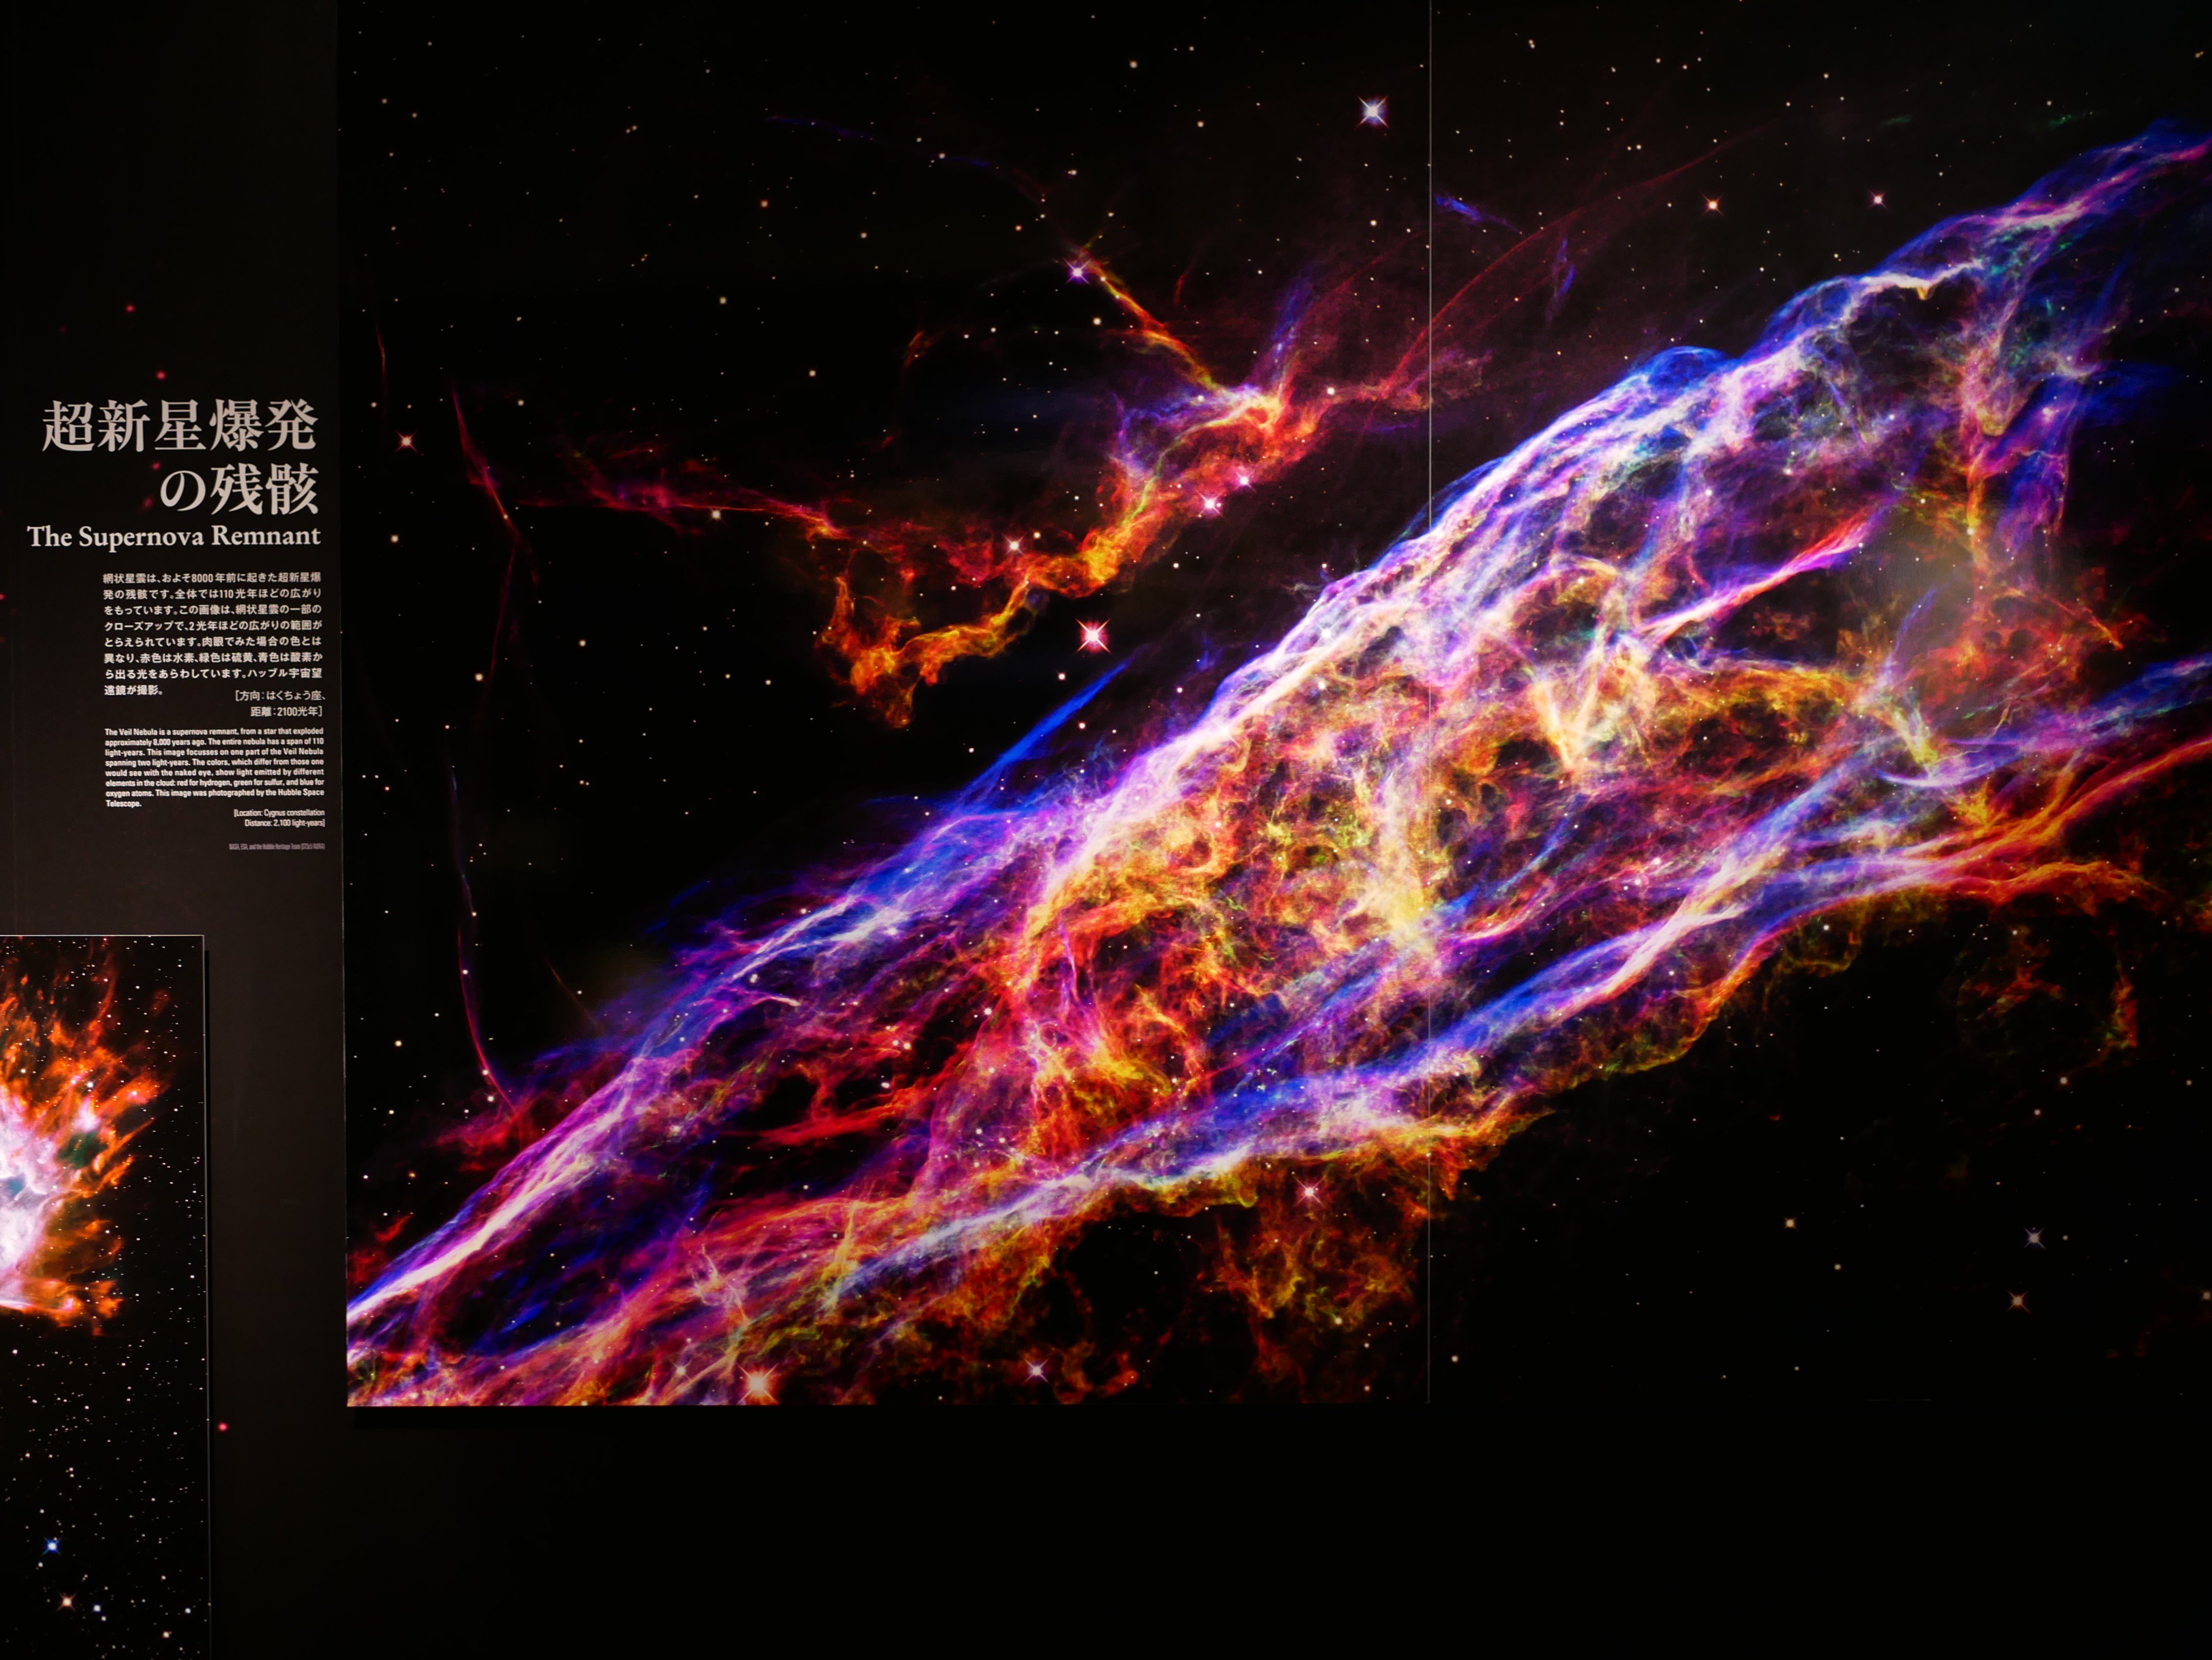Click the tiny NASA, ESA credit line
This screenshot has height=1660, width=2212.
point(276,845)
